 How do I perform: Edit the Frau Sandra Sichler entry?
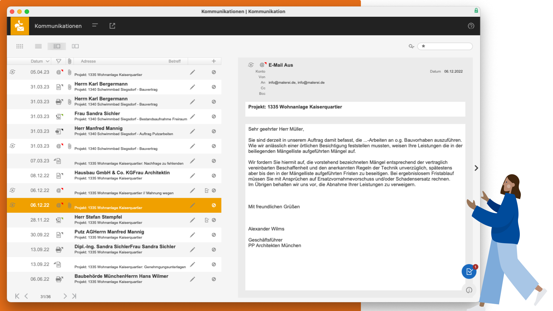pos(192,117)
